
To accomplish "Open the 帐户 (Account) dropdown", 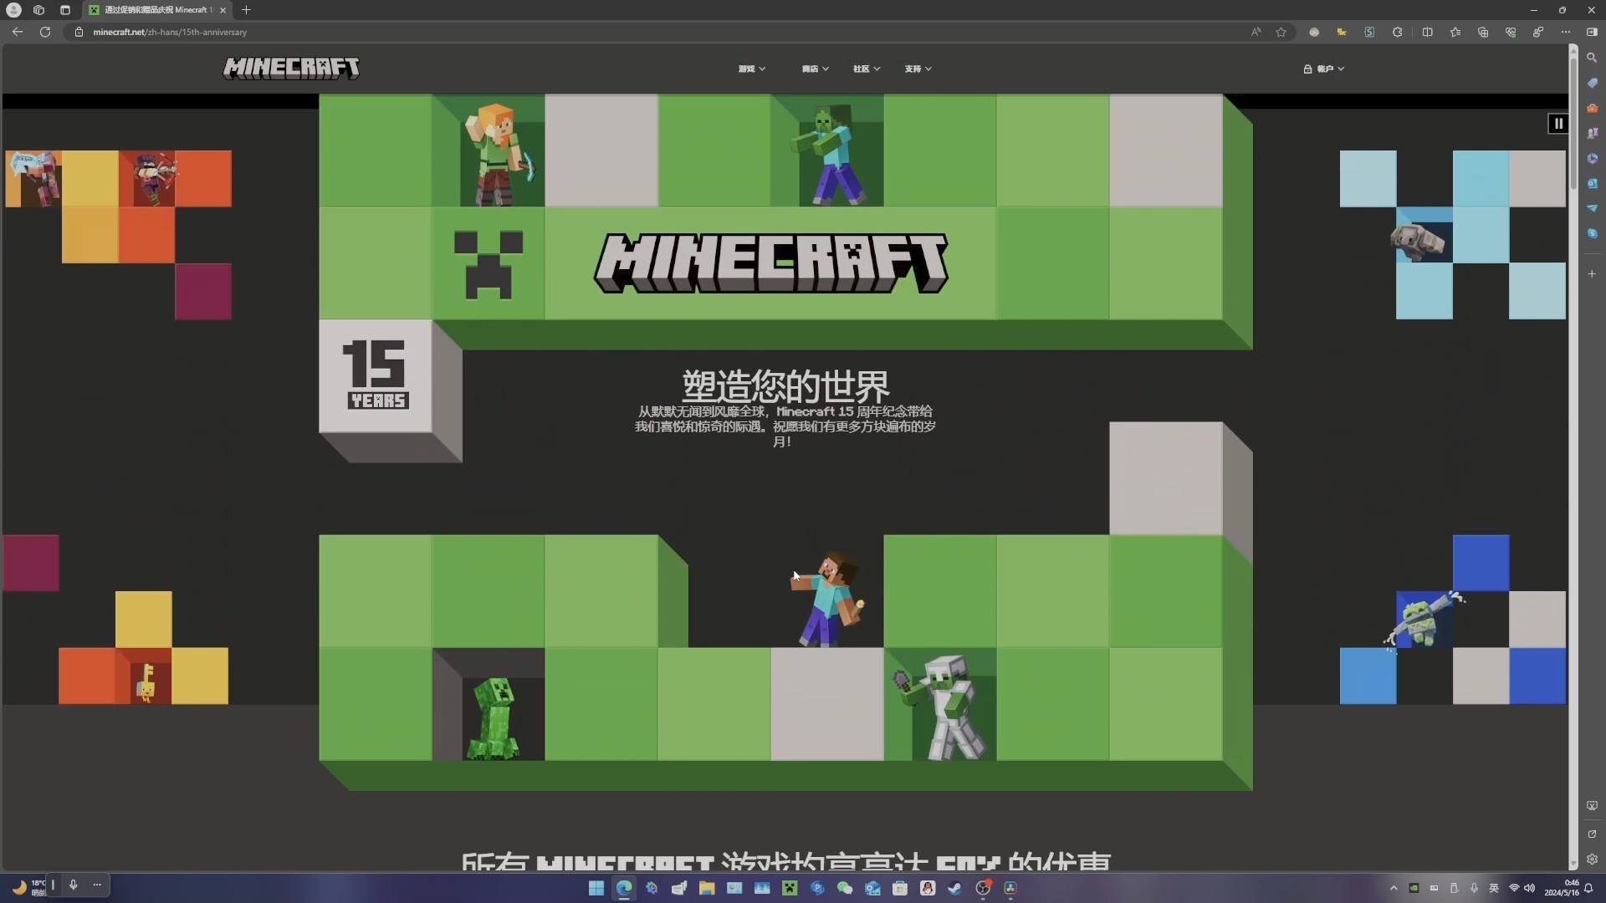I will click(1323, 69).
